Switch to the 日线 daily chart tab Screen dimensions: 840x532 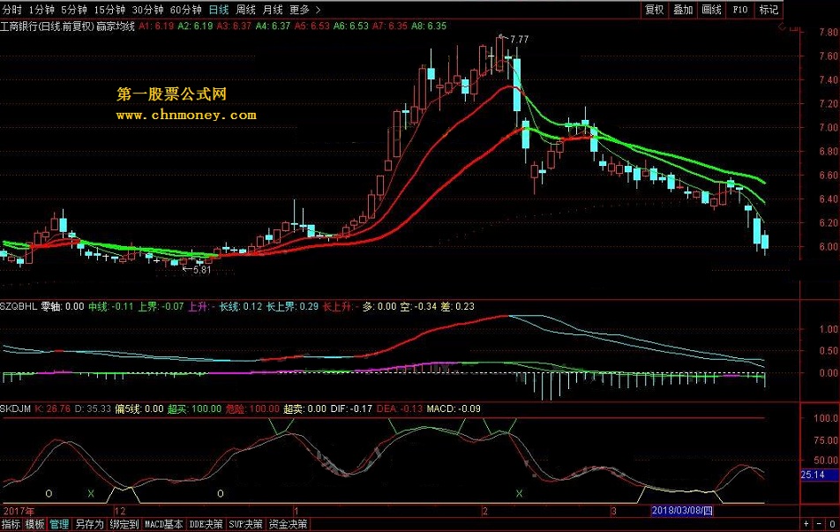(x=219, y=10)
